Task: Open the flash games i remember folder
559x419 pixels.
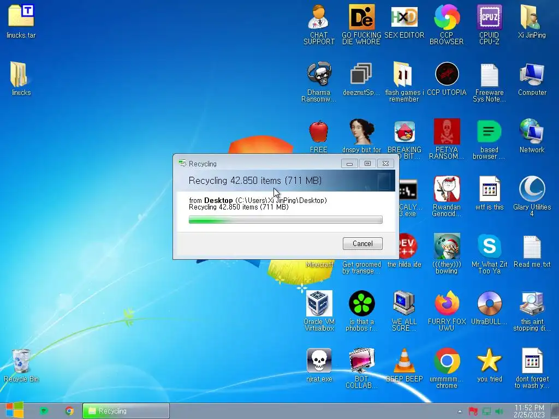Action: 404,82
